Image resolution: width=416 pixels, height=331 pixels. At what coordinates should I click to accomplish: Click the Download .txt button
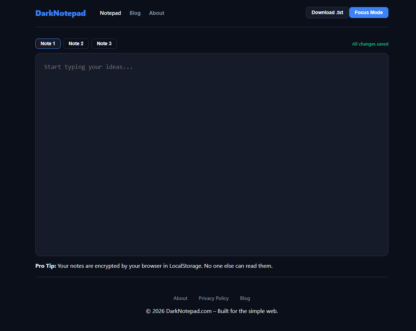coord(327,12)
